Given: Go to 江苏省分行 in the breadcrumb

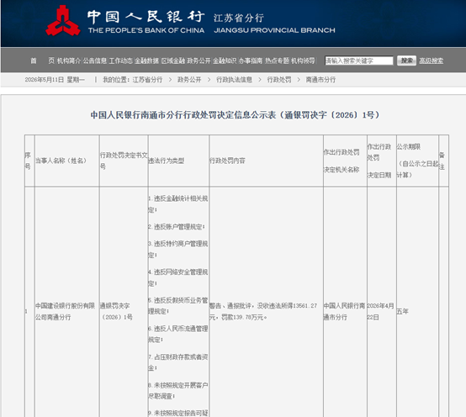Looking at the screenshot, I should click(147, 80).
